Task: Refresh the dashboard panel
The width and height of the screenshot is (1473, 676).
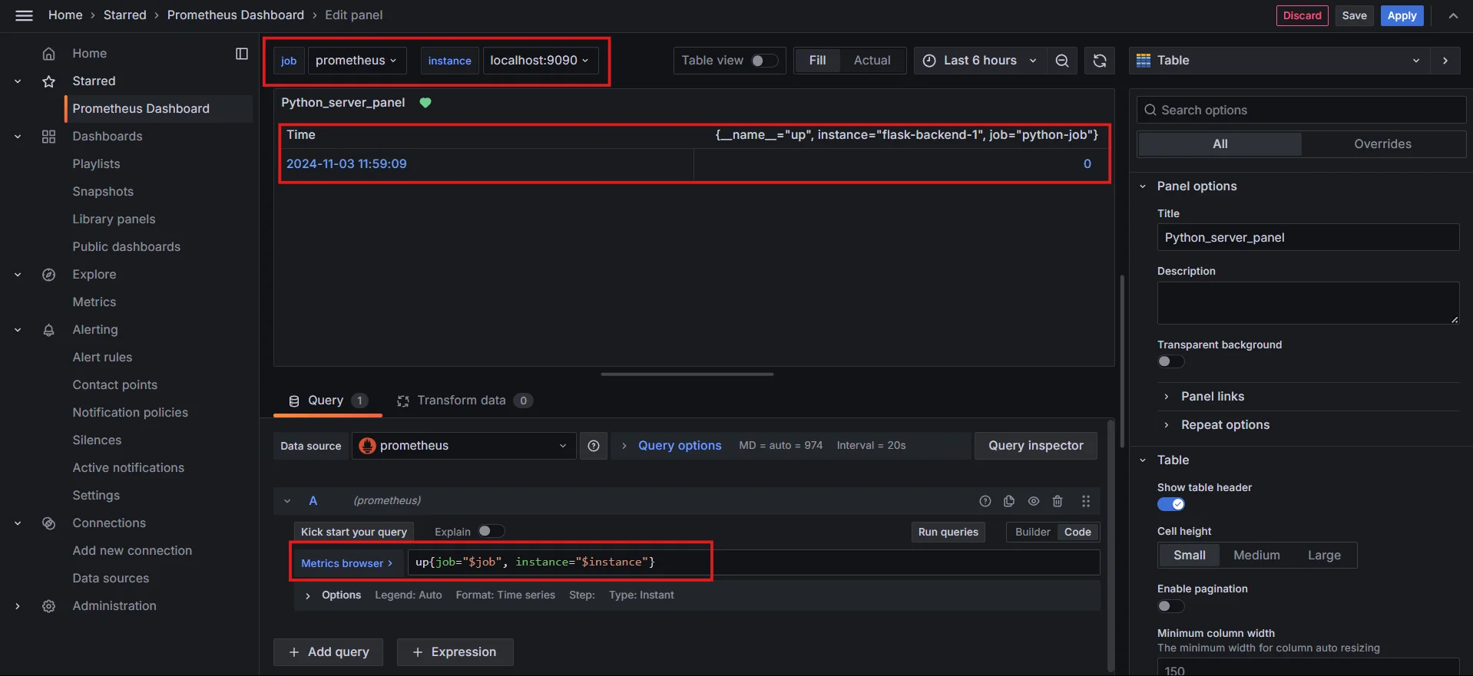Action: pos(1100,61)
